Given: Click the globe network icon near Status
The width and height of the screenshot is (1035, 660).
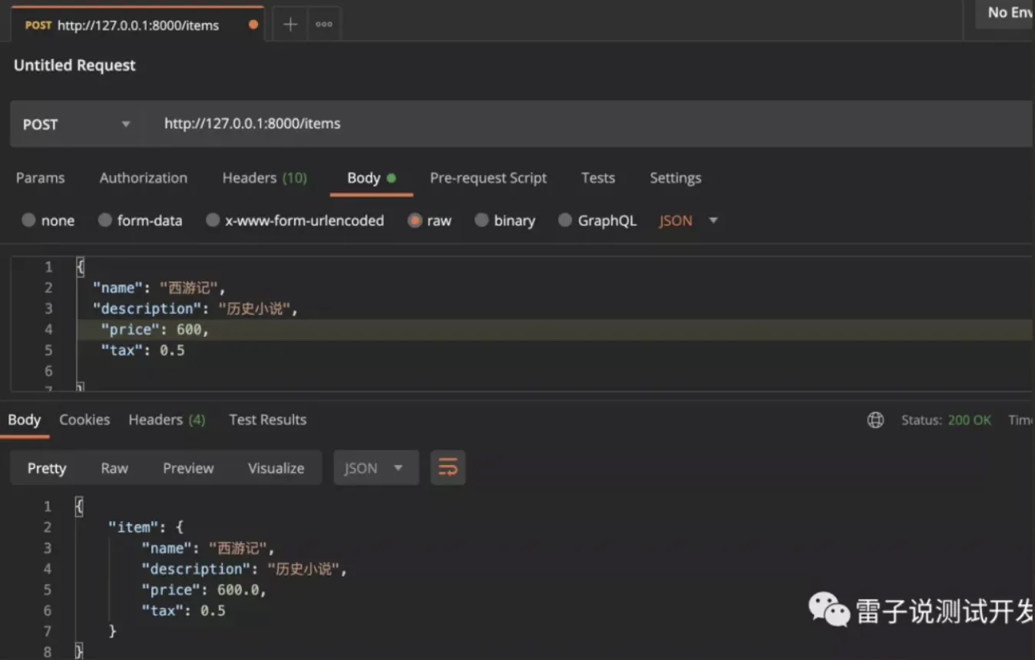Looking at the screenshot, I should 875,420.
